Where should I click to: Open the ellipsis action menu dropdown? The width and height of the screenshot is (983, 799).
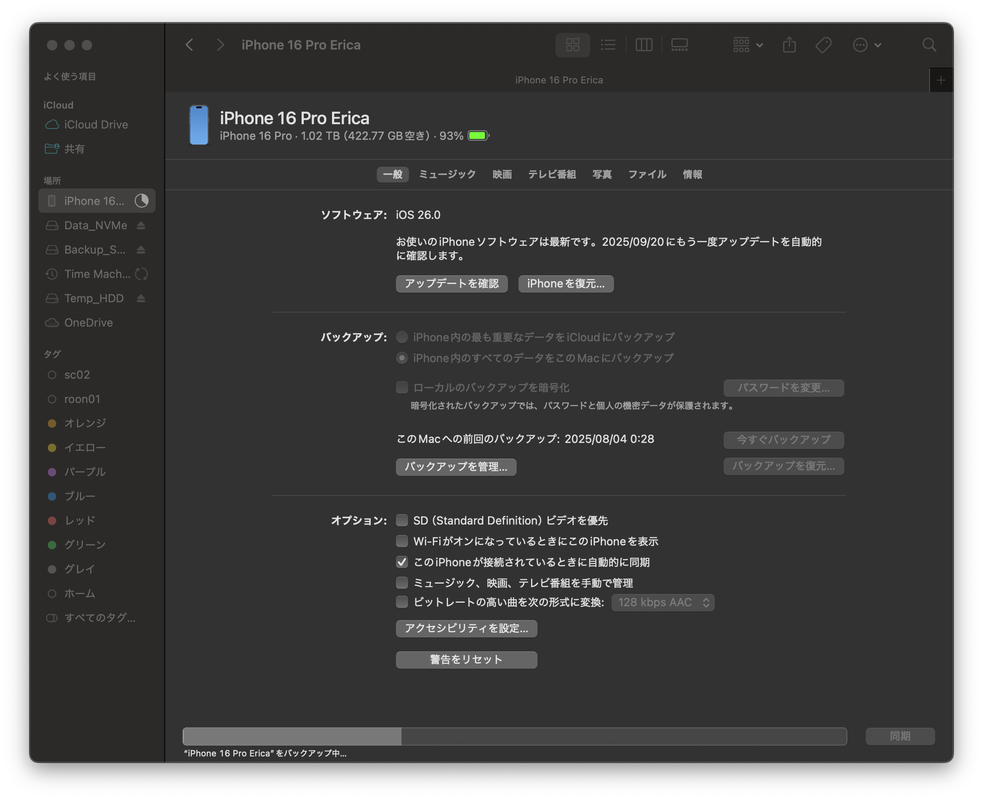click(867, 45)
